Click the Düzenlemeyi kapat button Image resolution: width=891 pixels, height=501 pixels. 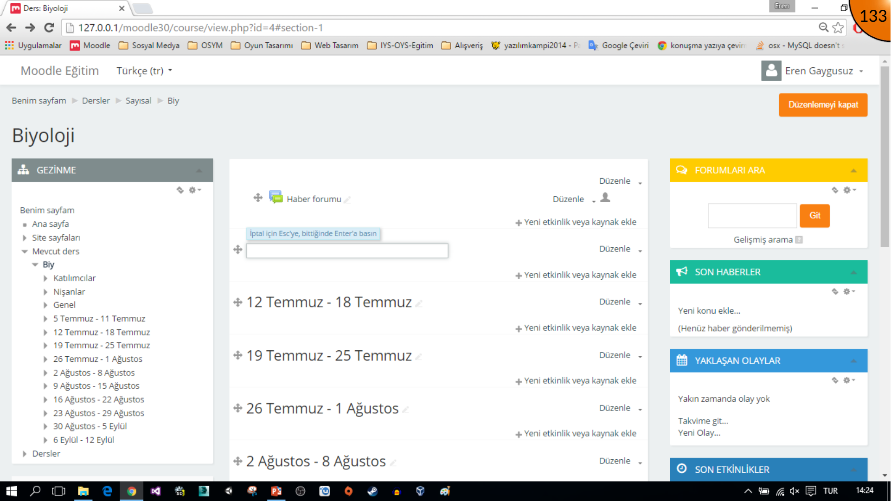coord(823,105)
